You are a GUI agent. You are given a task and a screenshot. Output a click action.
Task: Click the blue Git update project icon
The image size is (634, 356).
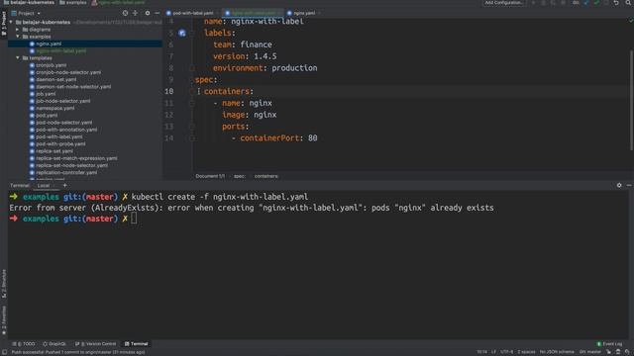tap(586, 2)
